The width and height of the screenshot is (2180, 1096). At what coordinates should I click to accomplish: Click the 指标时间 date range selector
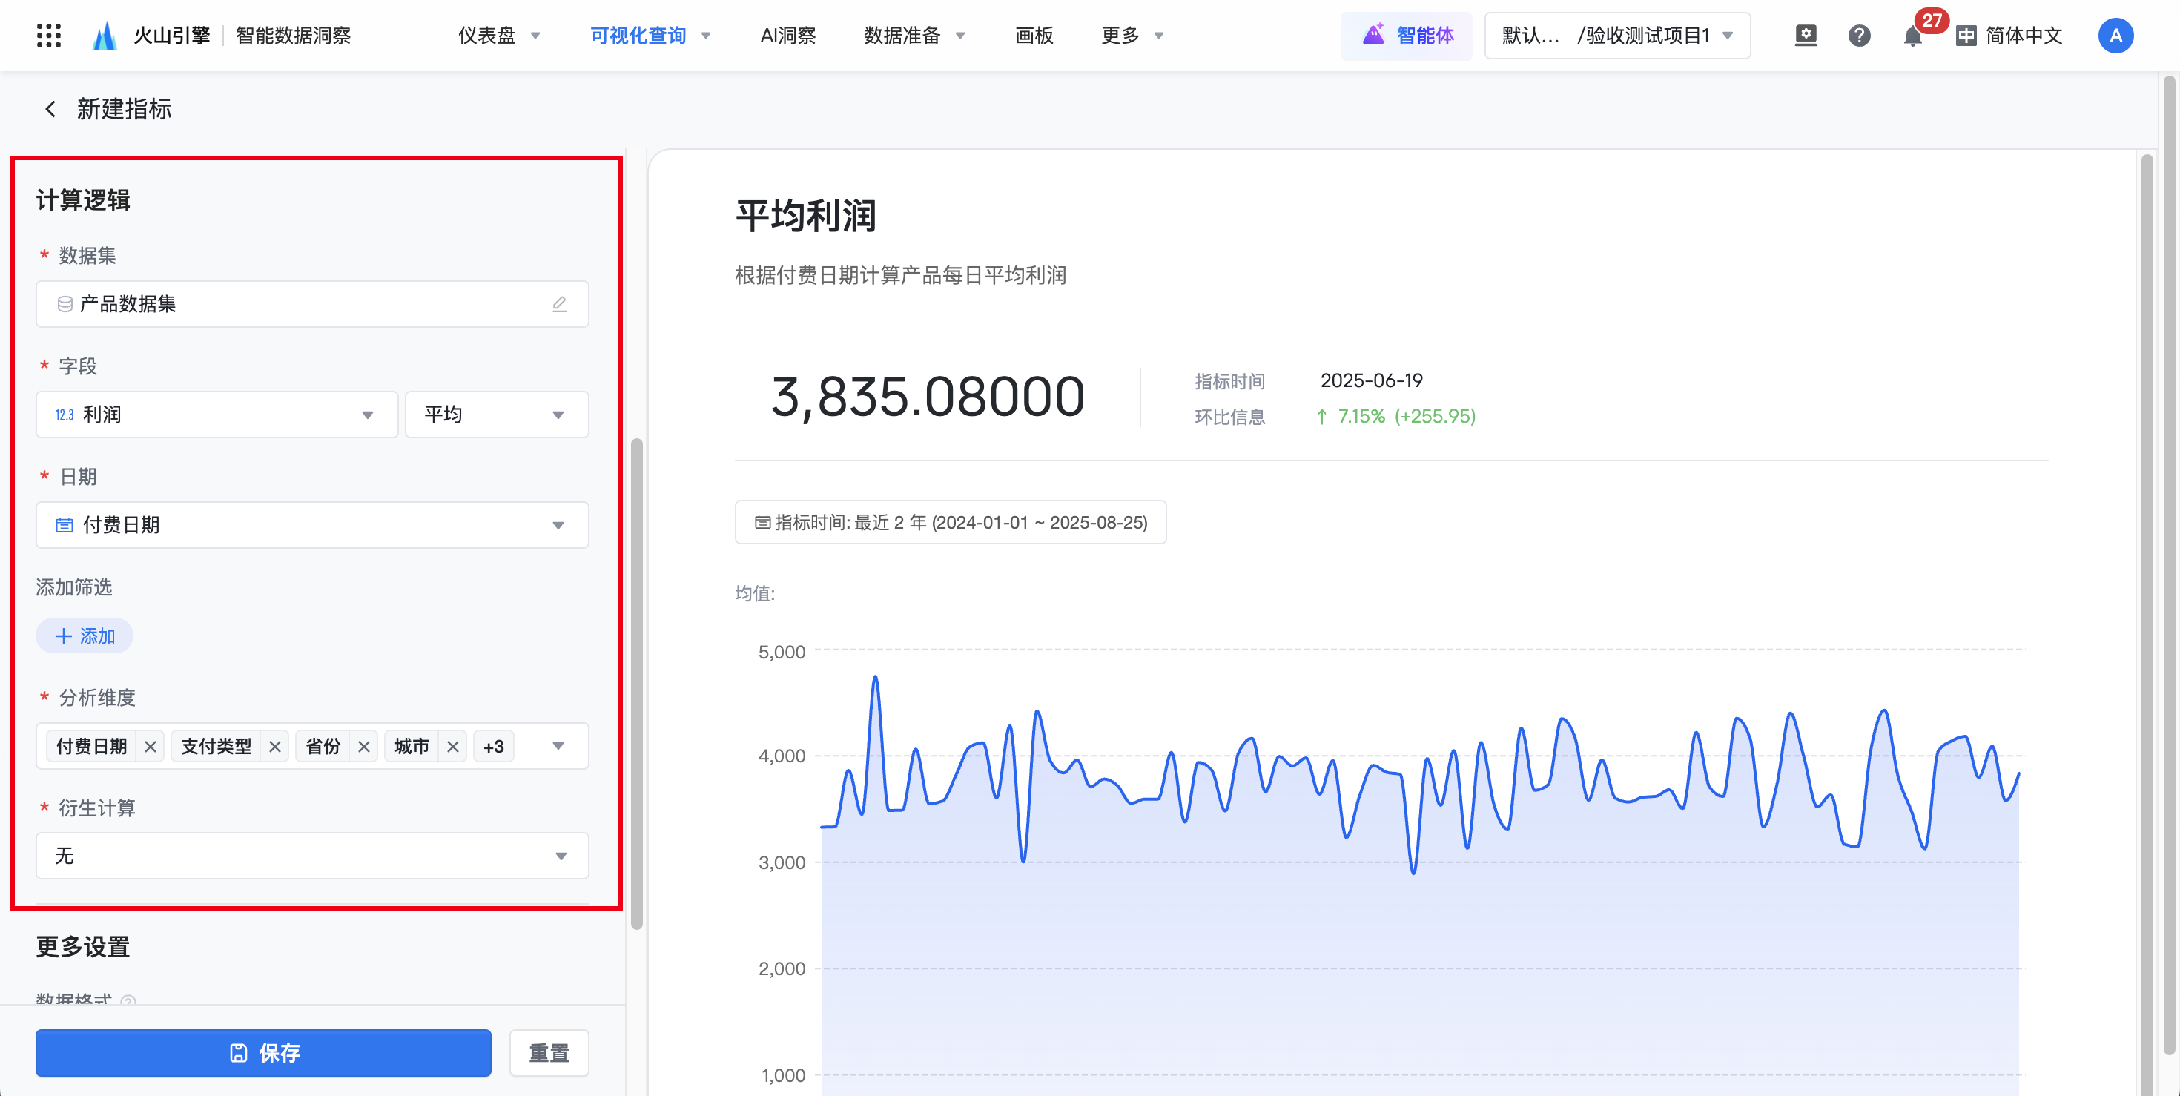(x=950, y=523)
